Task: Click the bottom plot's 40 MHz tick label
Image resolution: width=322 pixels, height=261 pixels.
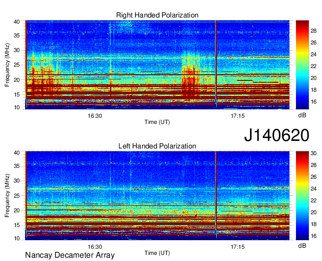Action: click(17, 153)
